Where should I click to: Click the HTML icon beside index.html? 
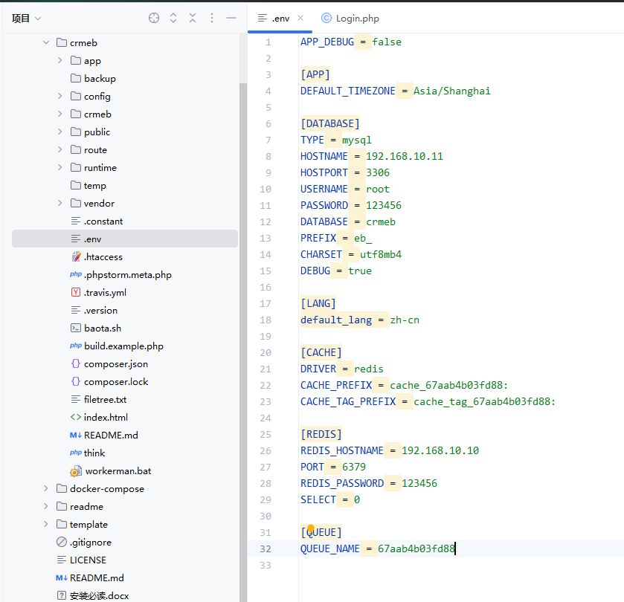point(76,417)
